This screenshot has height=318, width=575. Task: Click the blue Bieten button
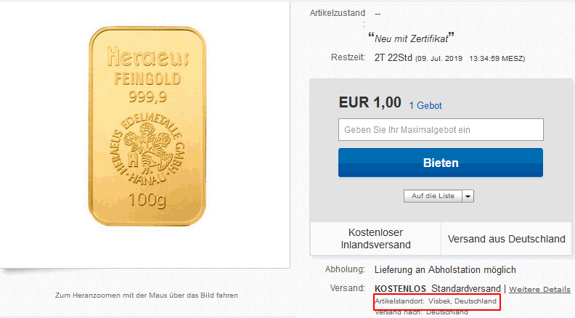[x=441, y=163]
